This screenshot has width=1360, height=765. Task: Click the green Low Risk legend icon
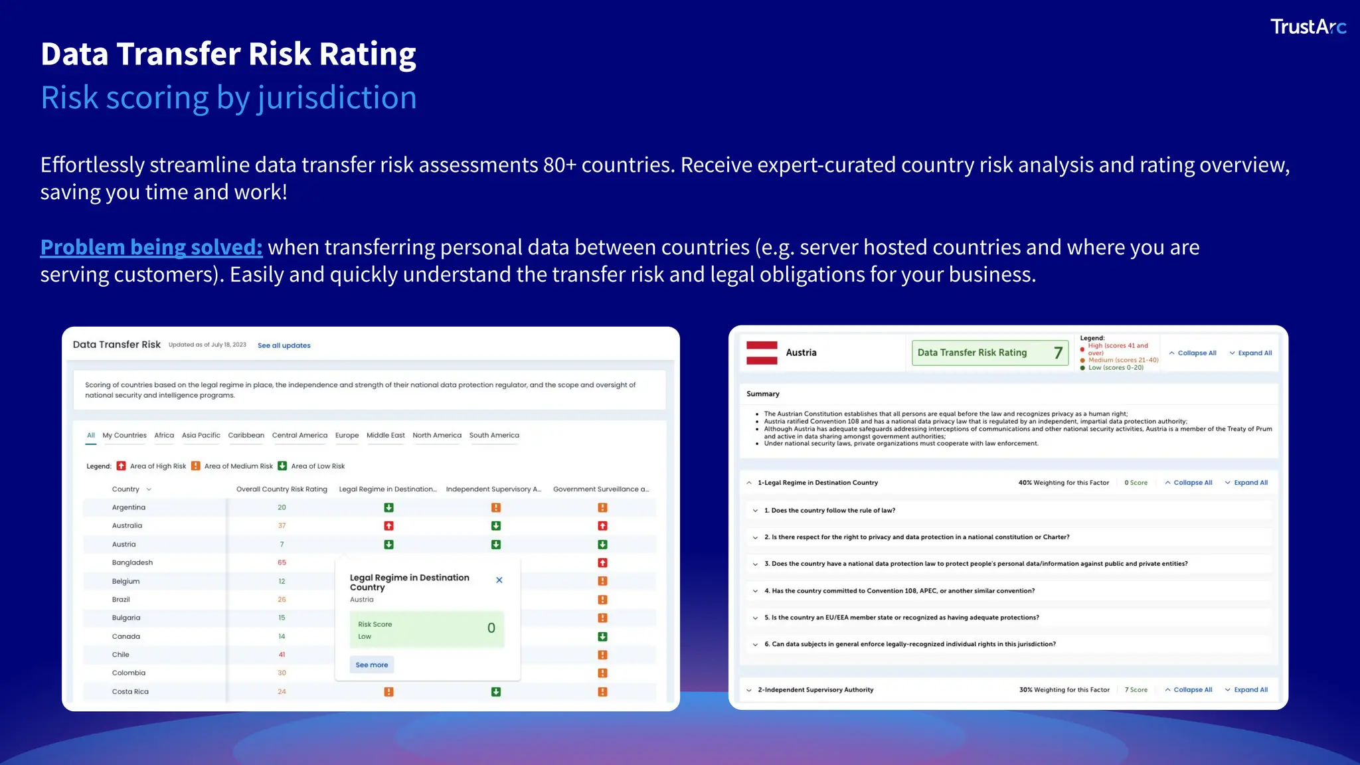[x=282, y=466]
